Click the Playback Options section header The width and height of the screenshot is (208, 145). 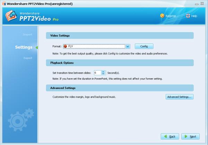click(120, 63)
